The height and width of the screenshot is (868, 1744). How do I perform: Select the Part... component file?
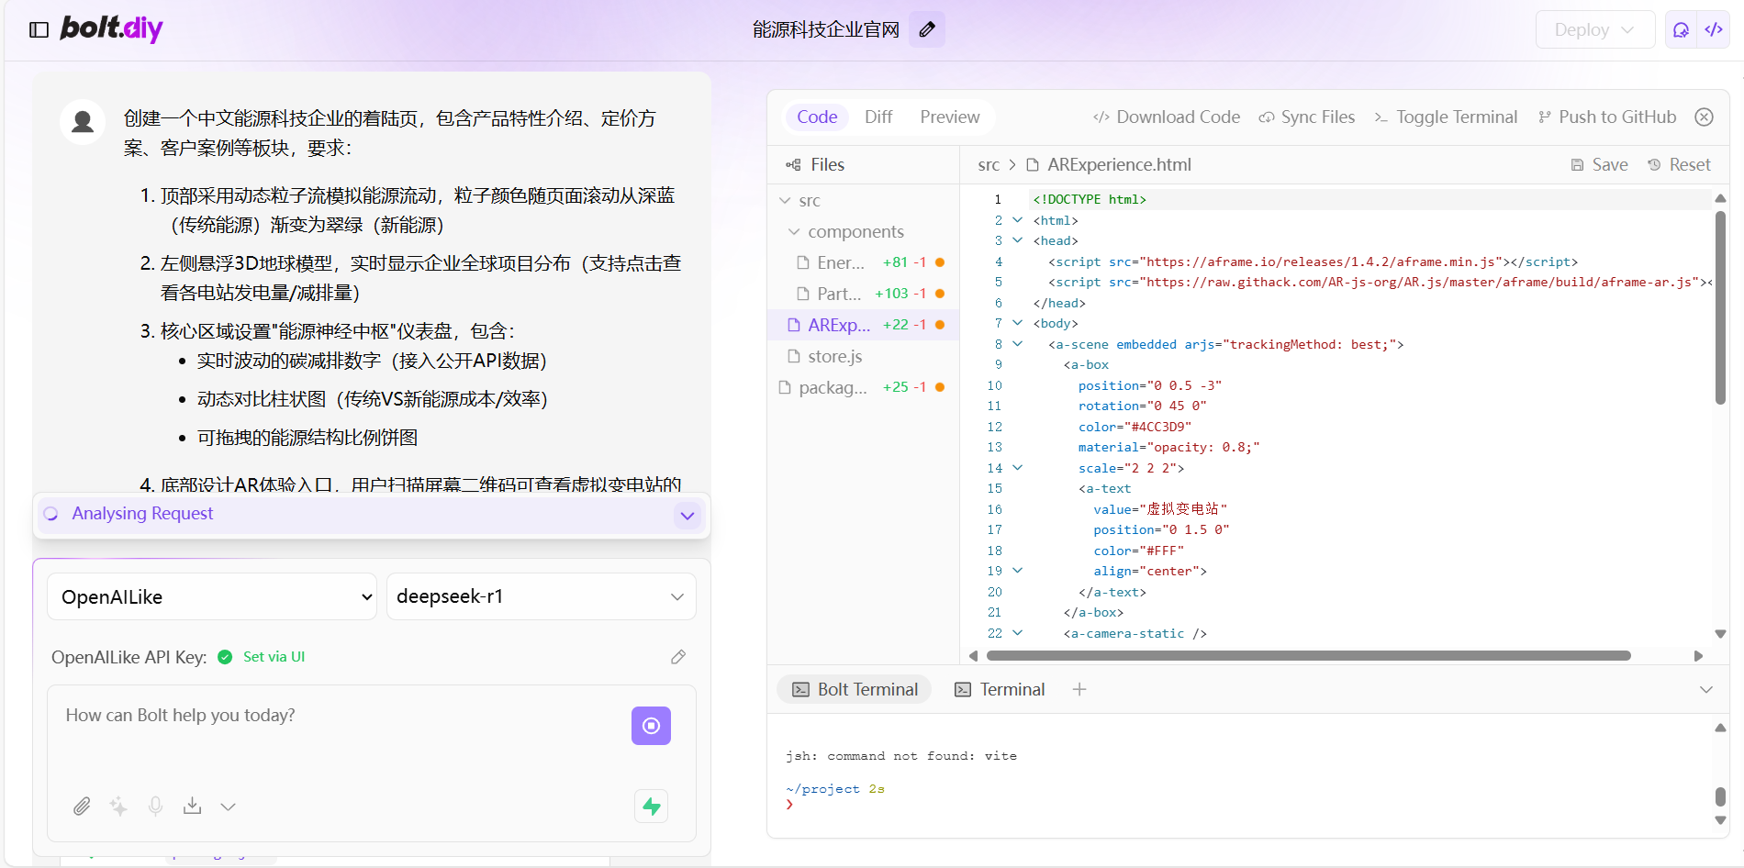(x=864, y=294)
